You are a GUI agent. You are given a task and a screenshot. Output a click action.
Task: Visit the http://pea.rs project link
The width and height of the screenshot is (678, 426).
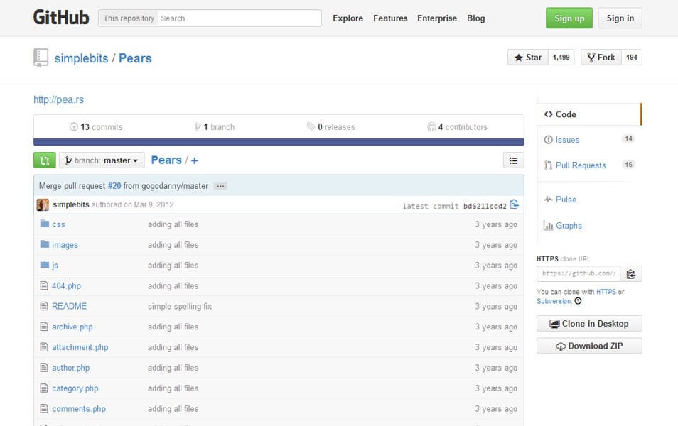coord(59,99)
